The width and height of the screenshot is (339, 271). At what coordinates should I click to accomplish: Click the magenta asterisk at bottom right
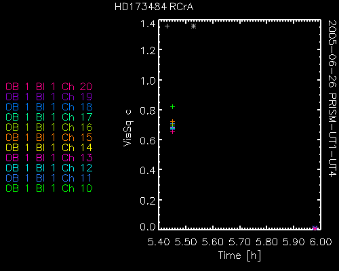[x=315, y=228]
